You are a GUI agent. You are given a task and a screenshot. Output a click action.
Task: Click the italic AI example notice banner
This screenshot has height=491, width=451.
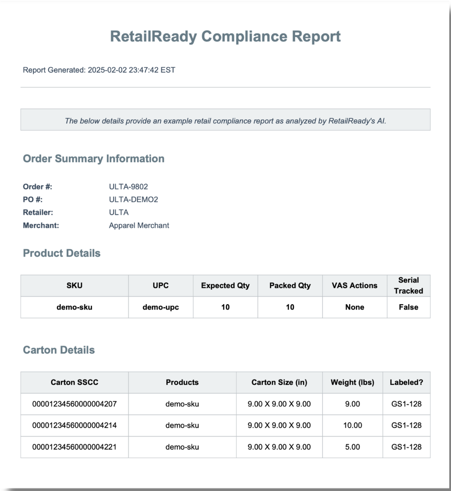pos(225,121)
